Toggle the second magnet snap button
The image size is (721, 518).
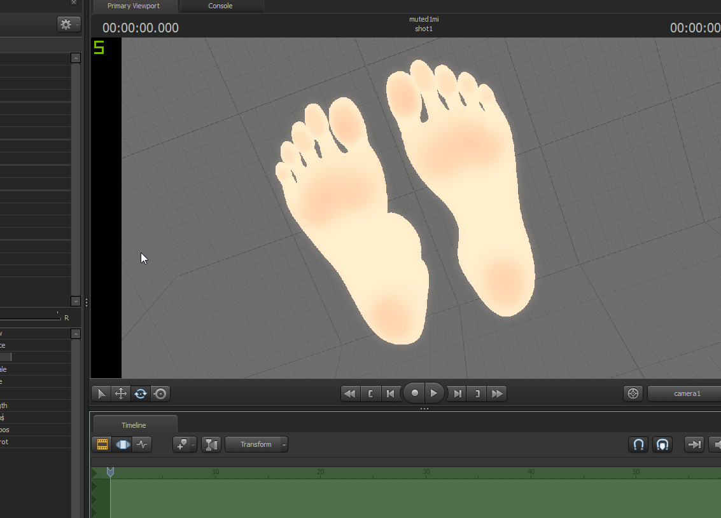662,445
